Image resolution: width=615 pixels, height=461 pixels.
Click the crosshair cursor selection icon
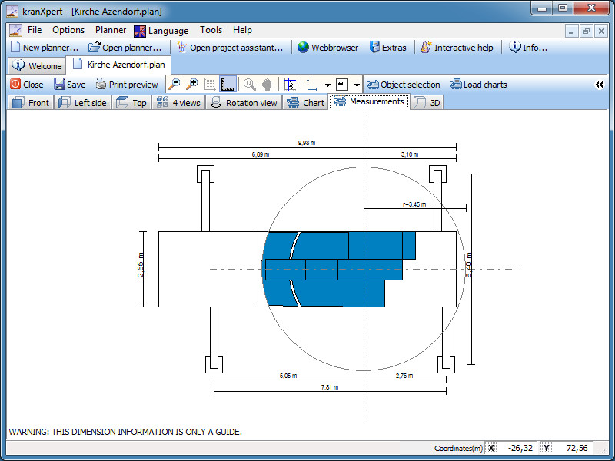[290, 85]
